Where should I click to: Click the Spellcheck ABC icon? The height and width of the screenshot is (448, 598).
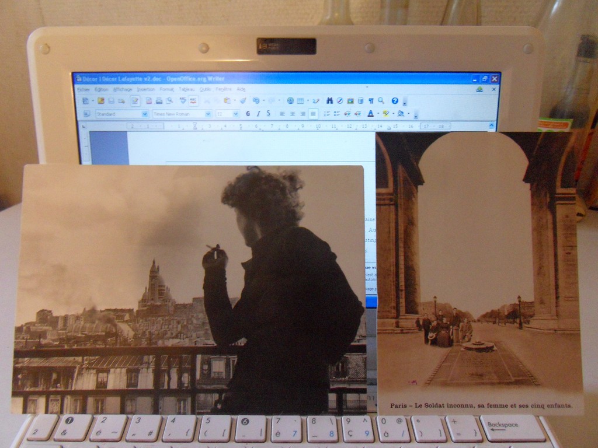182,101
